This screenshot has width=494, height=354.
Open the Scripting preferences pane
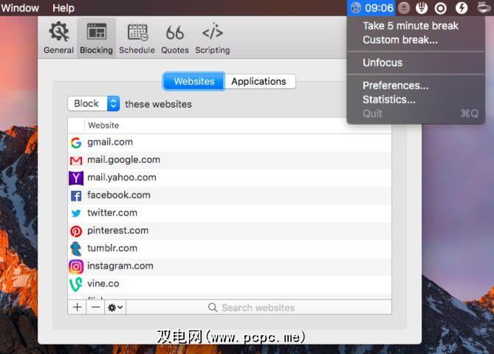click(x=213, y=38)
